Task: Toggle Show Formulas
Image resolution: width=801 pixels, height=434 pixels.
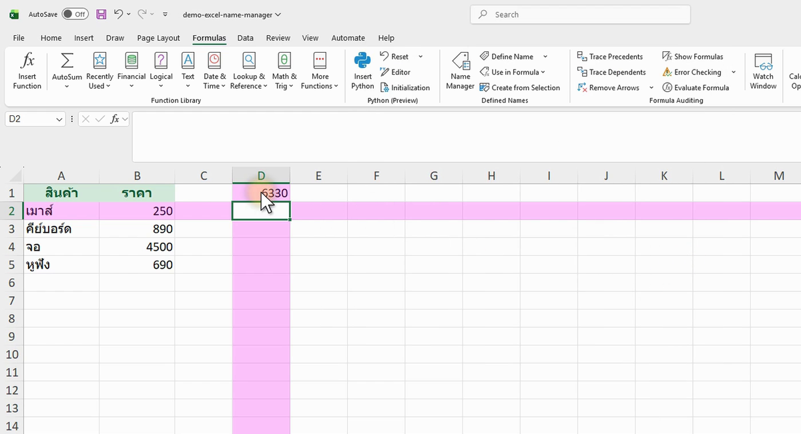Action: click(x=693, y=57)
